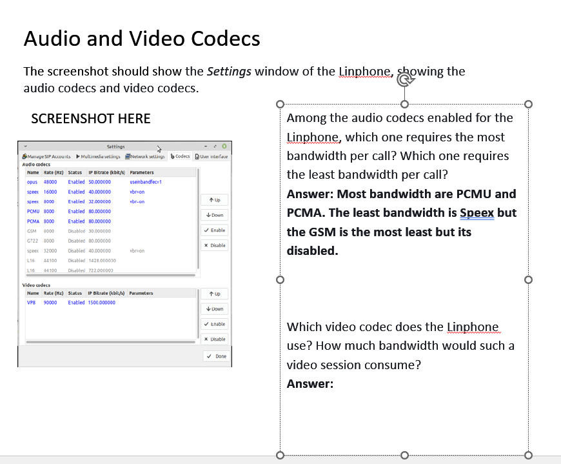
Task: Click the empty 'Answer:' line under the video question
Action: pos(310,384)
